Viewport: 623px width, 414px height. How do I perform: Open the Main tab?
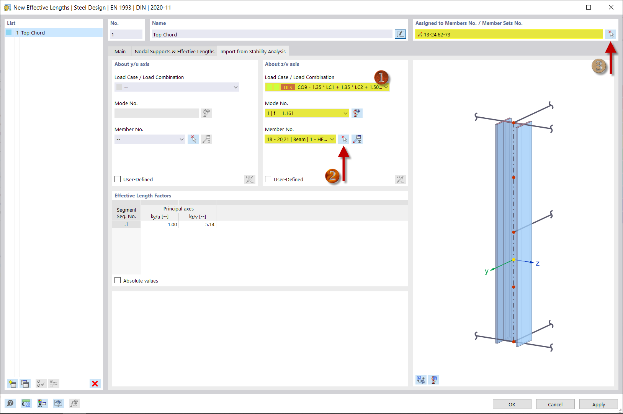(120, 51)
